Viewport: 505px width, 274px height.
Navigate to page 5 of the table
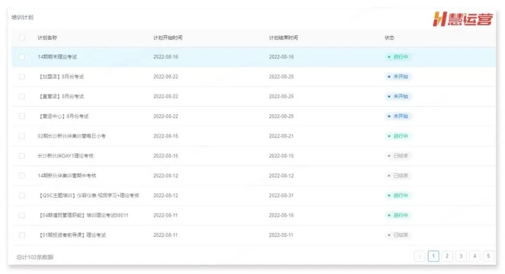coord(489,257)
